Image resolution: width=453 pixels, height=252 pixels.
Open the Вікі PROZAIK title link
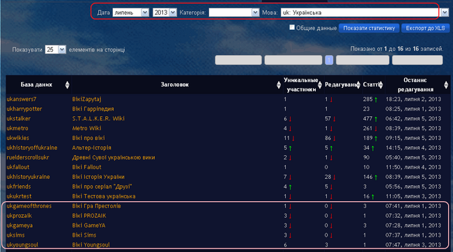click(89, 216)
